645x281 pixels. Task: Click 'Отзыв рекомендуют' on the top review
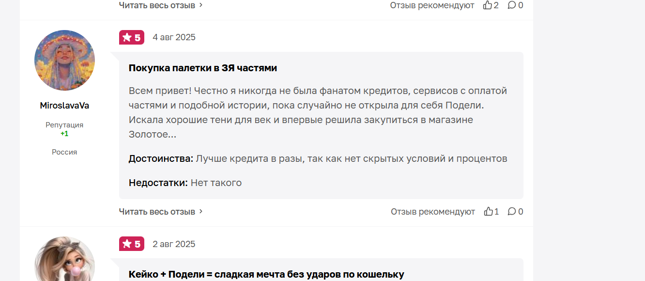[x=432, y=5]
